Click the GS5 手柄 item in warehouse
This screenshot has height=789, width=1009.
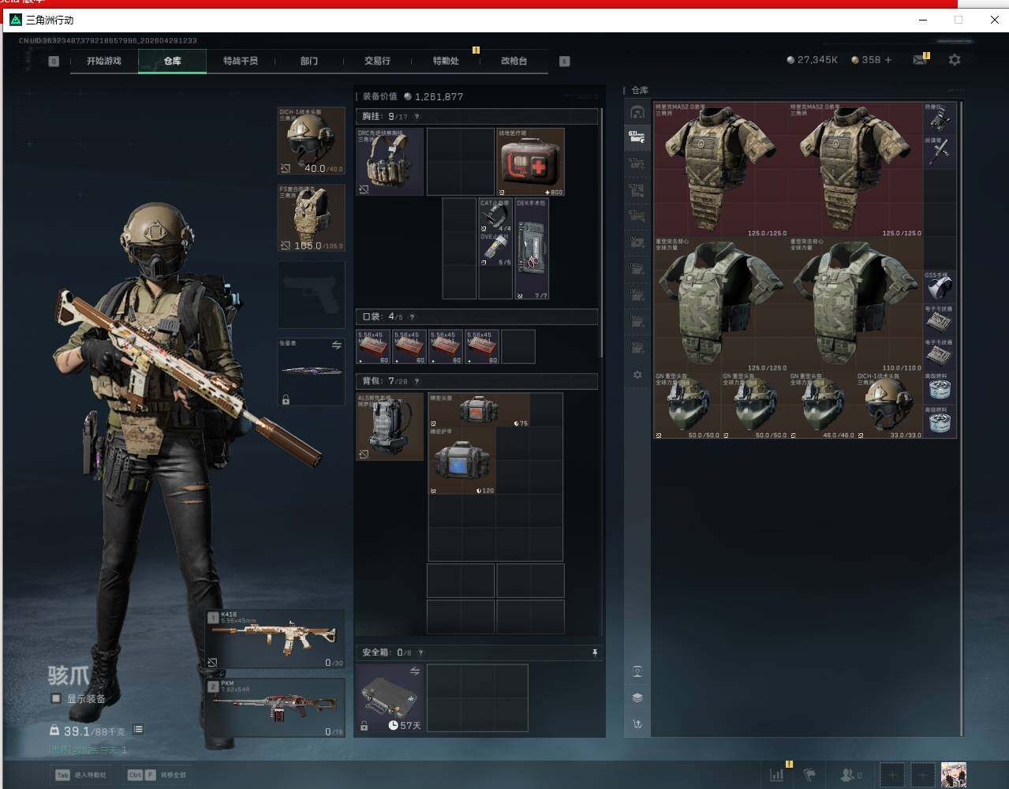[x=940, y=287]
